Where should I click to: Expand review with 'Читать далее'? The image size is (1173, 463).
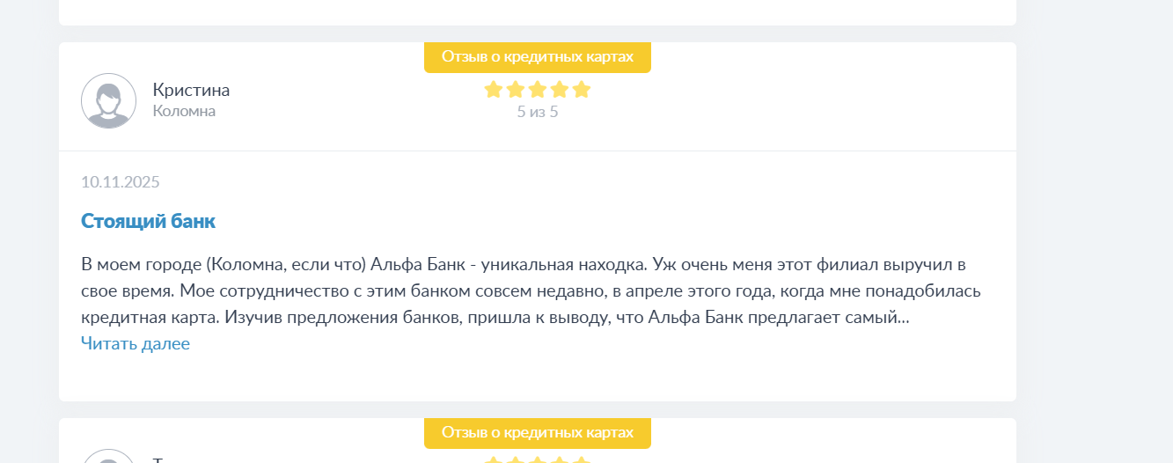(136, 343)
